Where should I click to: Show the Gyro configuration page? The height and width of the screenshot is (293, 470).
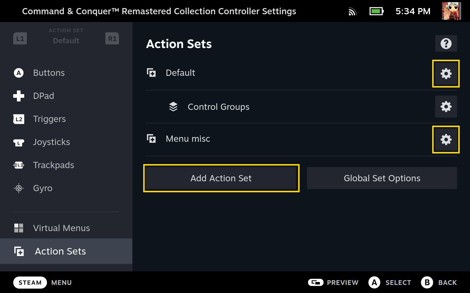(x=43, y=188)
